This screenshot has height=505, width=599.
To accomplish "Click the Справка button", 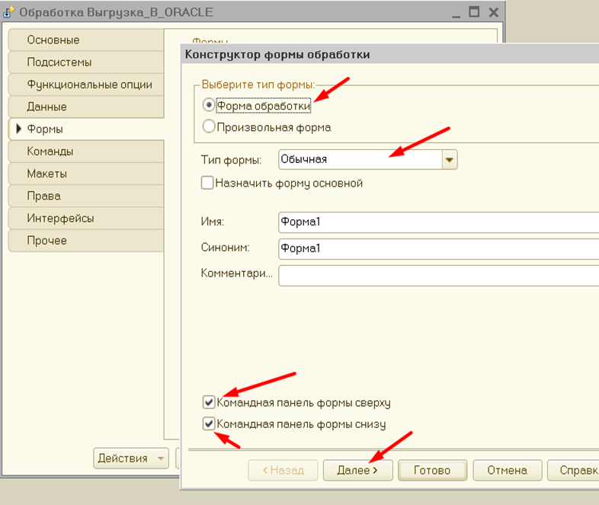I will [573, 470].
